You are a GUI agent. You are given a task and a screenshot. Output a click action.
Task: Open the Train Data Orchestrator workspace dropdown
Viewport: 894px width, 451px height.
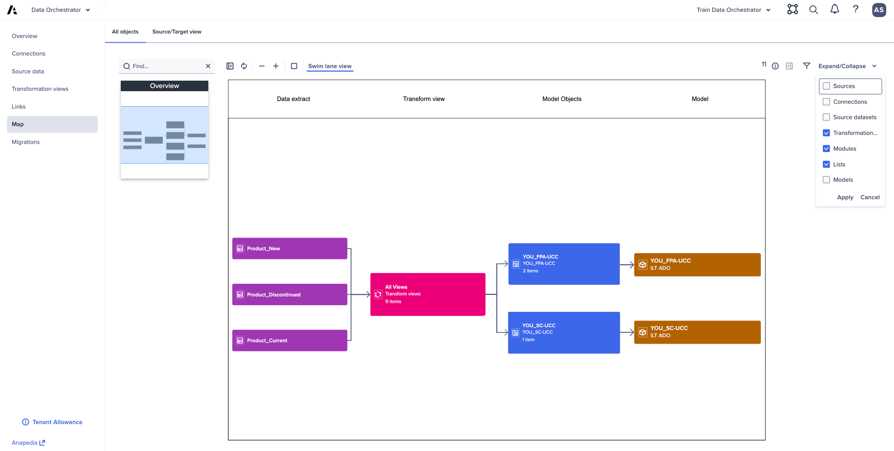point(733,10)
